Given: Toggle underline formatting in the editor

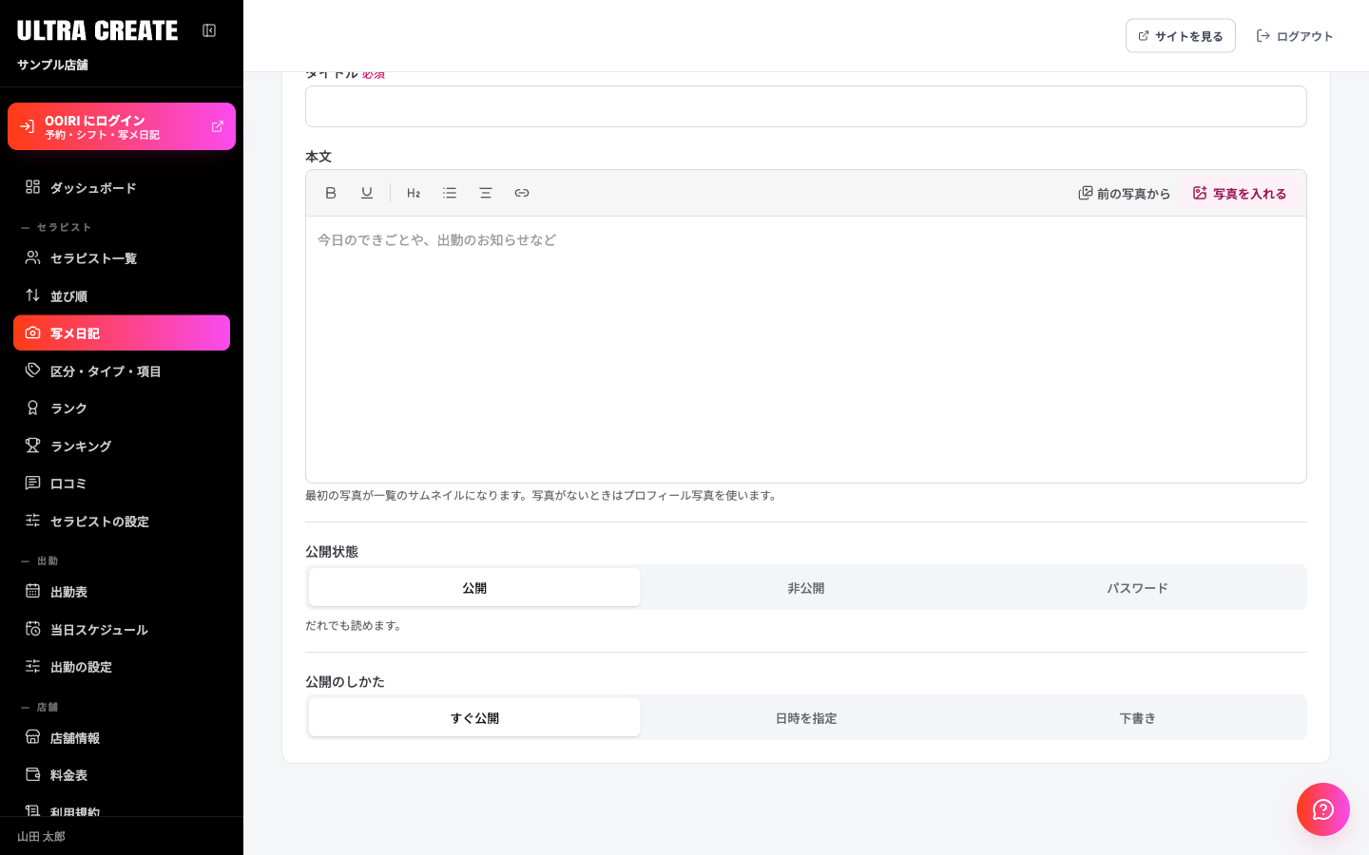Looking at the screenshot, I should pos(367,193).
